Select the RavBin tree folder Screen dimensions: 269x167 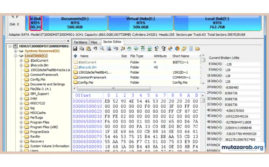(x=35, y=137)
